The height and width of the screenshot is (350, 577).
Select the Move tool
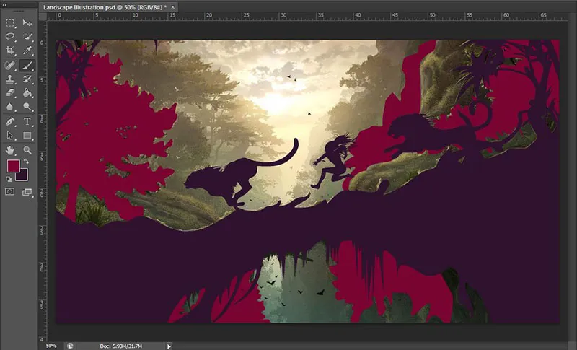coord(27,22)
